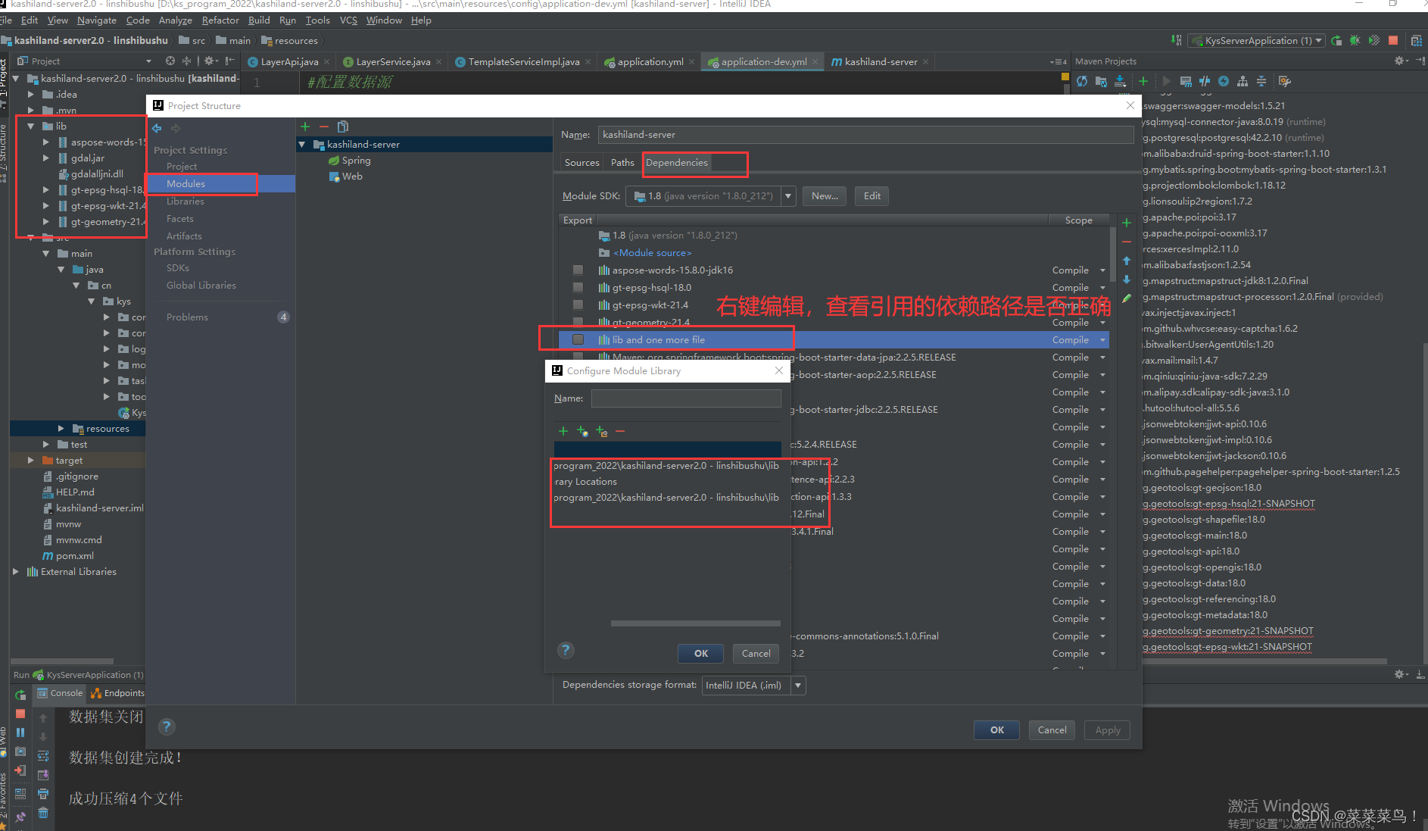Image resolution: width=1428 pixels, height=831 pixels.
Task: Select Libraries in Project Settings
Action: [x=186, y=202]
